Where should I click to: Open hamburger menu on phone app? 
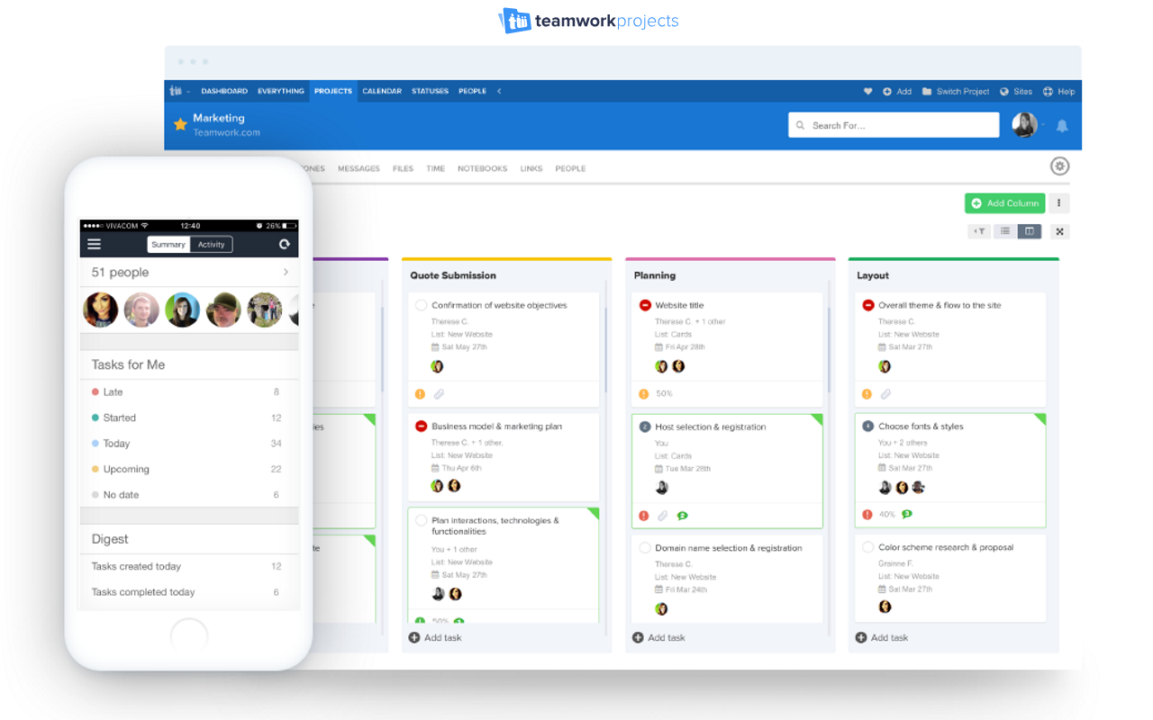(x=94, y=244)
